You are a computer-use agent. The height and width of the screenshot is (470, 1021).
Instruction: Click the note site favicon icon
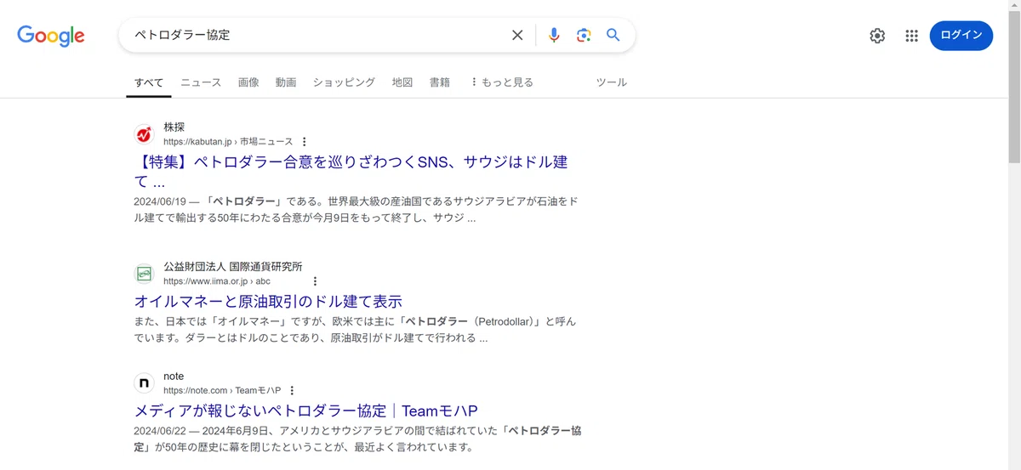[x=144, y=383]
